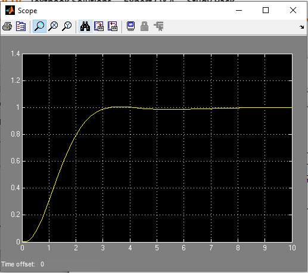Click the y-axis label 0.4

(x=15, y=188)
